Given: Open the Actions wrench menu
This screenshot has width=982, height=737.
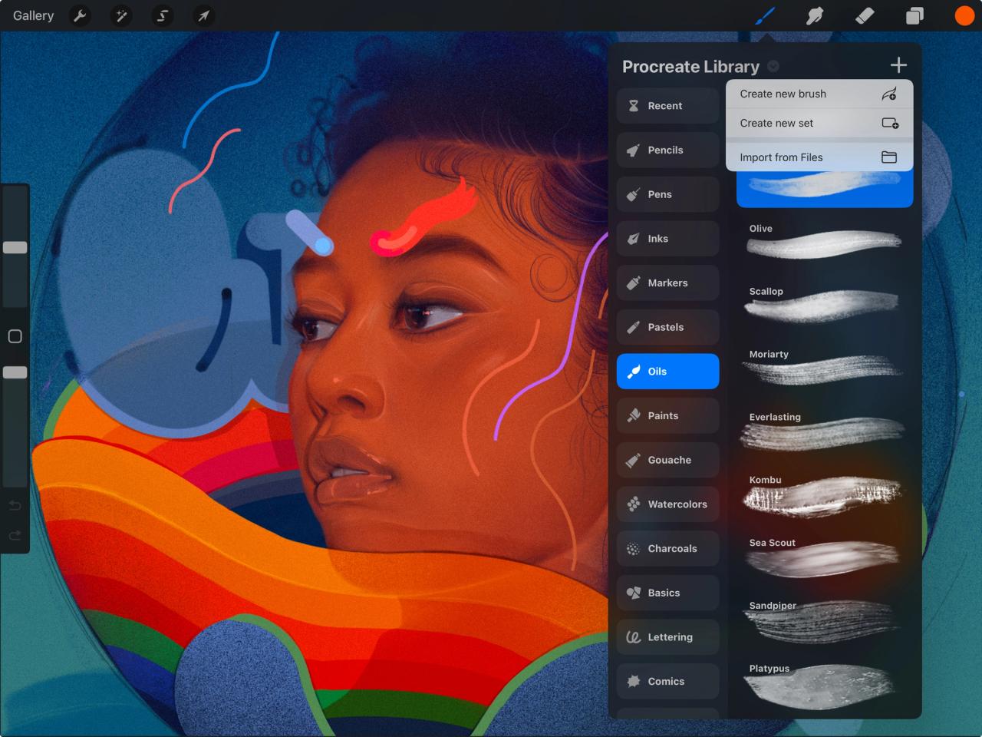Looking at the screenshot, I should [x=80, y=15].
